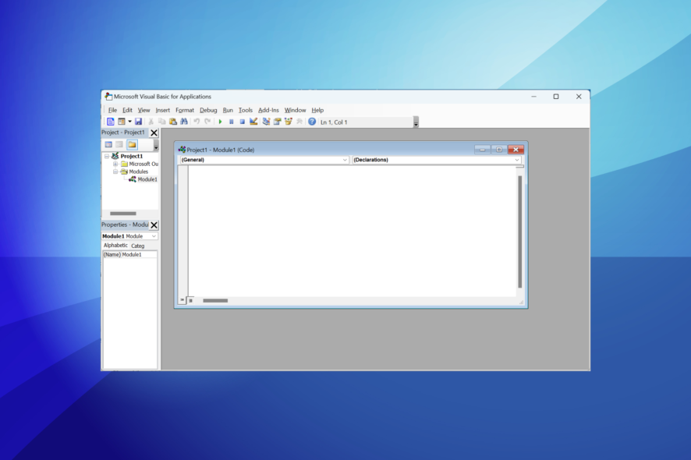Select the View Code button in Project Explorer
The height and width of the screenshot is (460, 691).
108,144
